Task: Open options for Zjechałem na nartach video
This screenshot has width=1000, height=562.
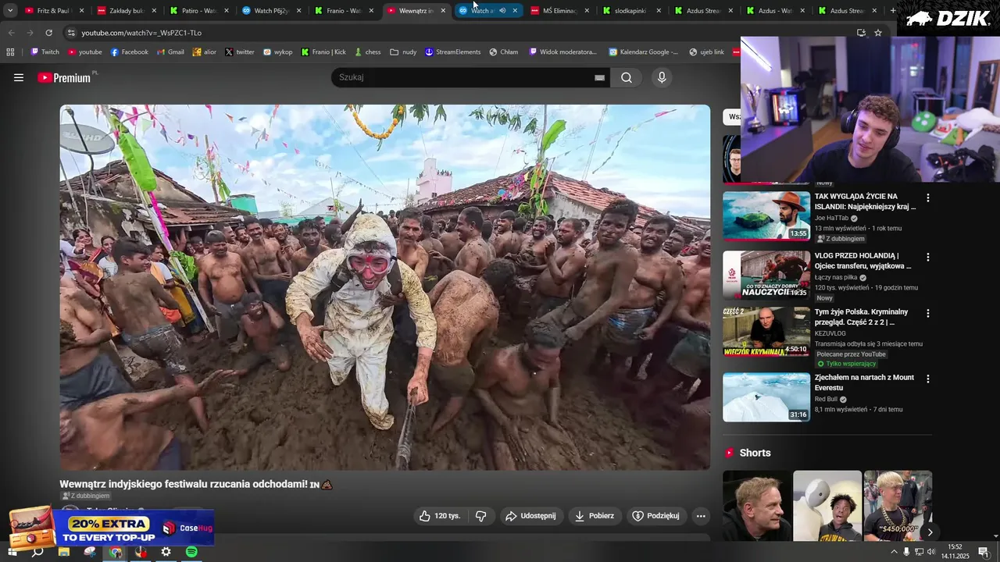Action: 928,379
